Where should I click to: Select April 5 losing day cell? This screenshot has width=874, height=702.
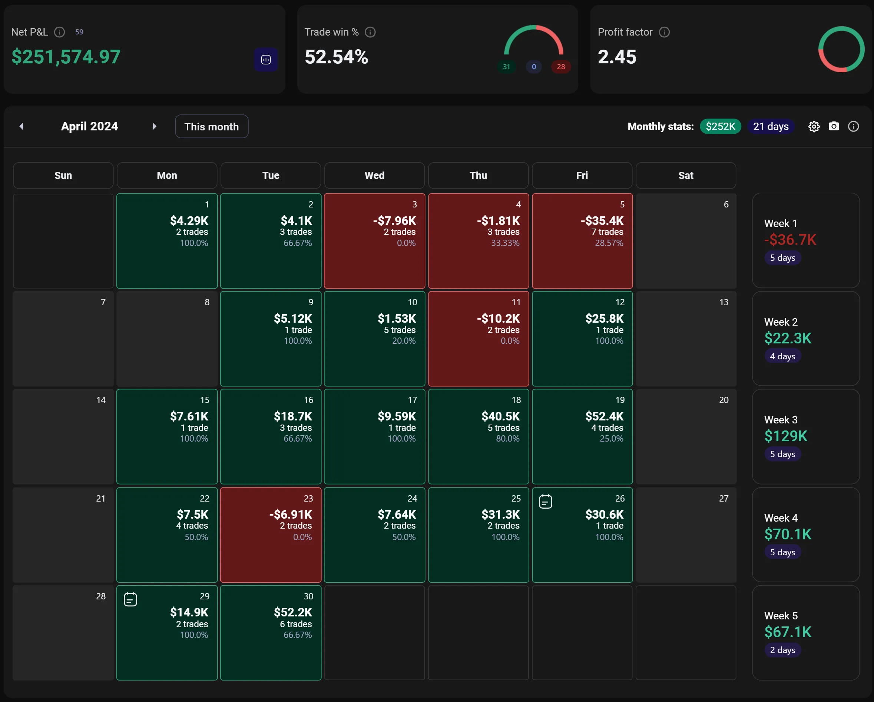(582, 241)
